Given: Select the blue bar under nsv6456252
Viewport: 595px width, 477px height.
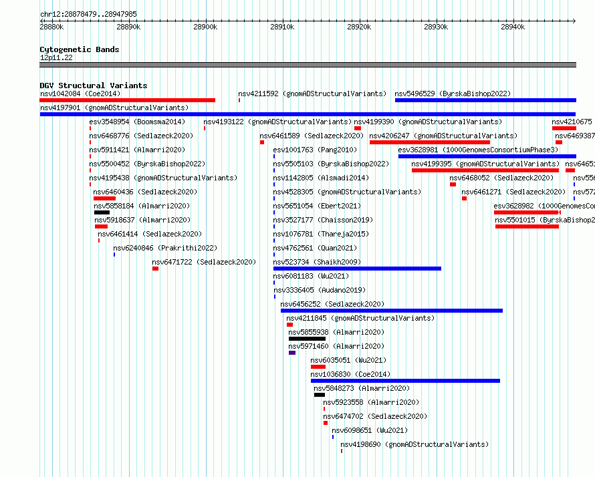Looking at the screenshot, I should coord(392,311).
